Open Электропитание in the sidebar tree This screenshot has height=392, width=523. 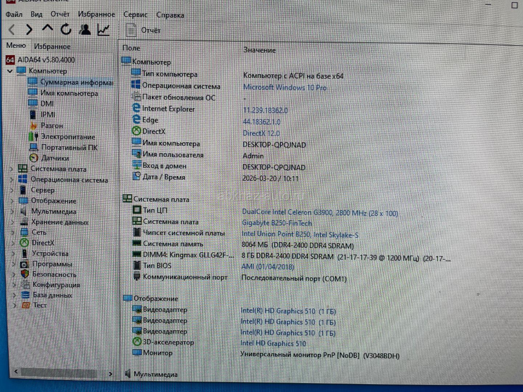(68, 137)
